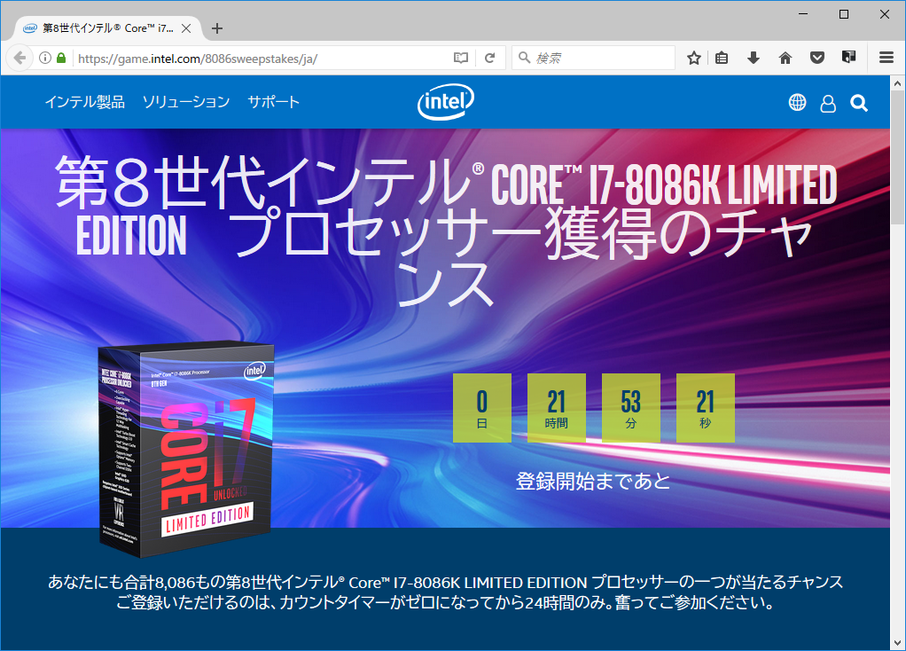Click the browser back arrow button
Screen dimensions: 906x651
click(x=20, y=58)
